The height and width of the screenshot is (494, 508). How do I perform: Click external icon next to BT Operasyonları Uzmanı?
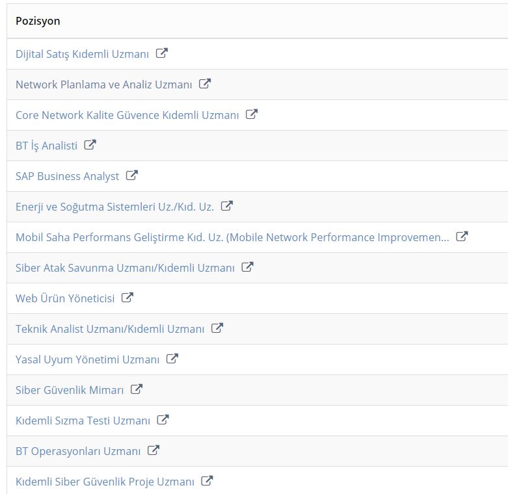click(x=154, y=450)
